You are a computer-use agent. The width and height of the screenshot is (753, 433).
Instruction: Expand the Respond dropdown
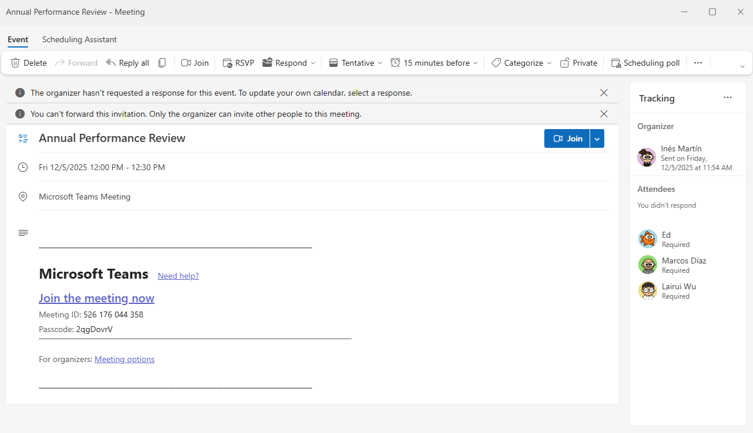[313, 63]
